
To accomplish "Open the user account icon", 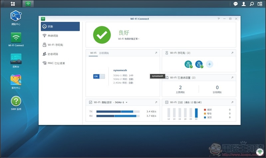I will pos(244,4).
